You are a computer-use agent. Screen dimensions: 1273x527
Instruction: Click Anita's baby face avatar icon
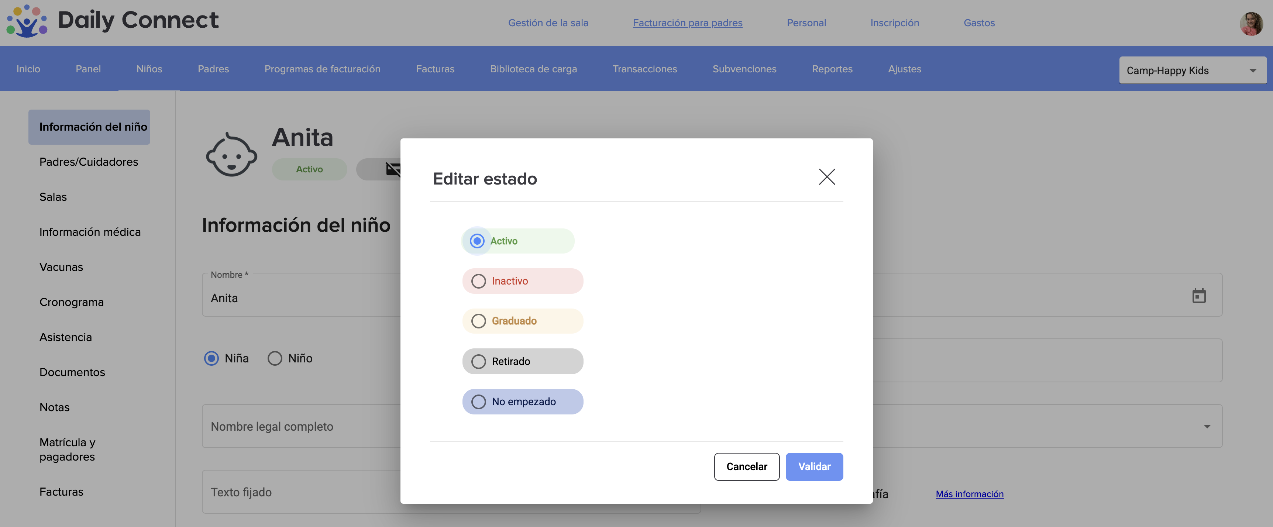[231, 155]
